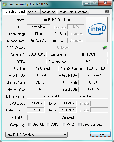This screenshot has width=114, height=142.
Task: Click the DirectX Support value 10.0 / SM4.0
Action: [x=96, y=68]
